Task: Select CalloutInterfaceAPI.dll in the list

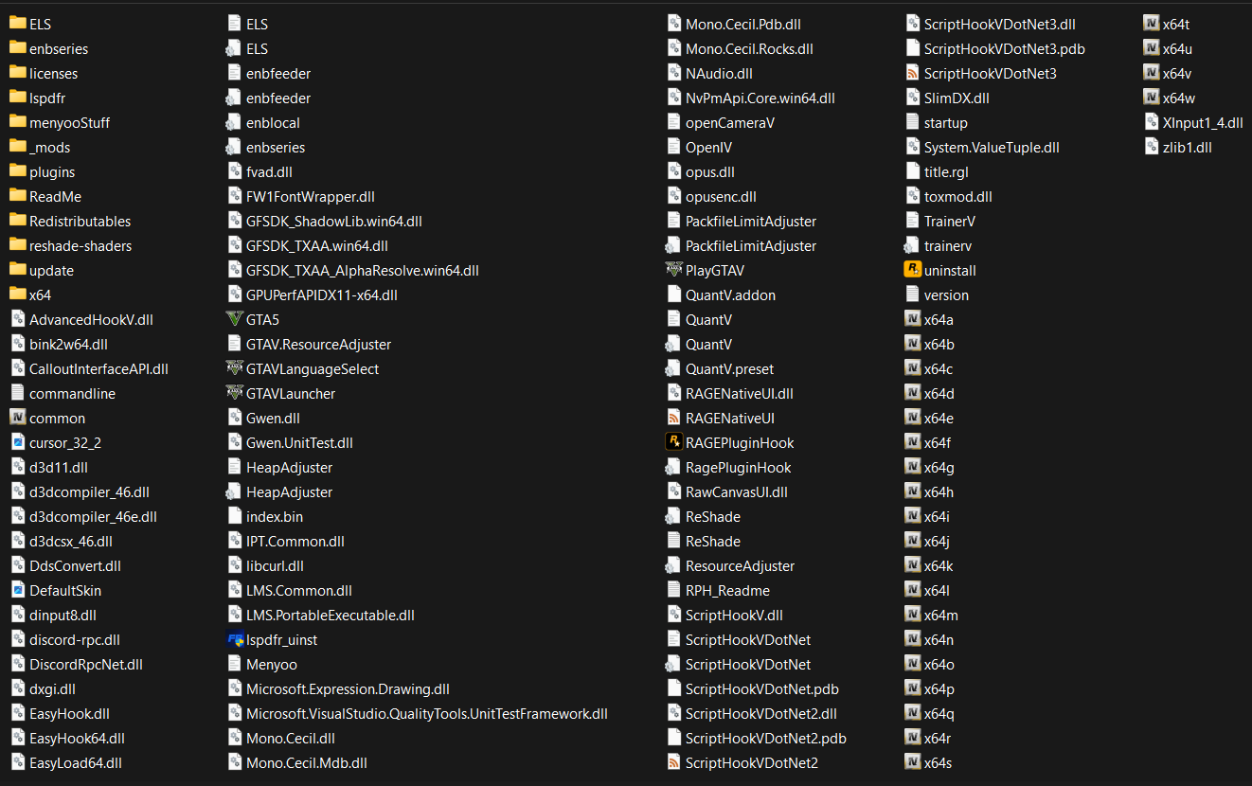Action: point(98,368)
